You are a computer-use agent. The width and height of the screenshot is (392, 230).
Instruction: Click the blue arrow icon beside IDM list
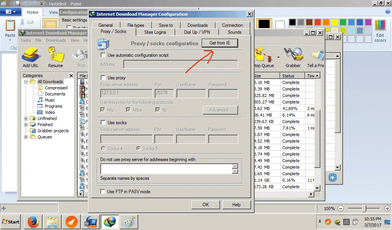pos(333,177)
